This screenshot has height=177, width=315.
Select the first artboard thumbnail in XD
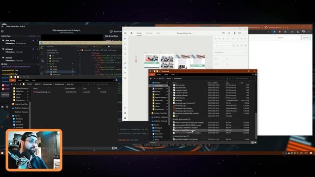(x=152, y=61)
